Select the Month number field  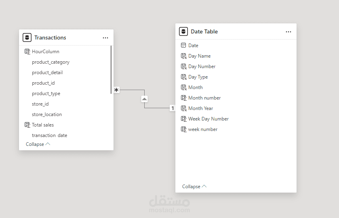pyautogui.click(x=204, y=98)
